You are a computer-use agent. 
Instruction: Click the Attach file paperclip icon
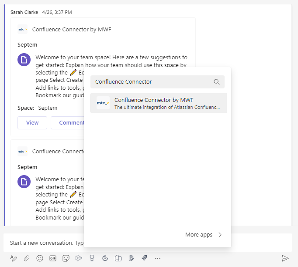pos(27,258)
